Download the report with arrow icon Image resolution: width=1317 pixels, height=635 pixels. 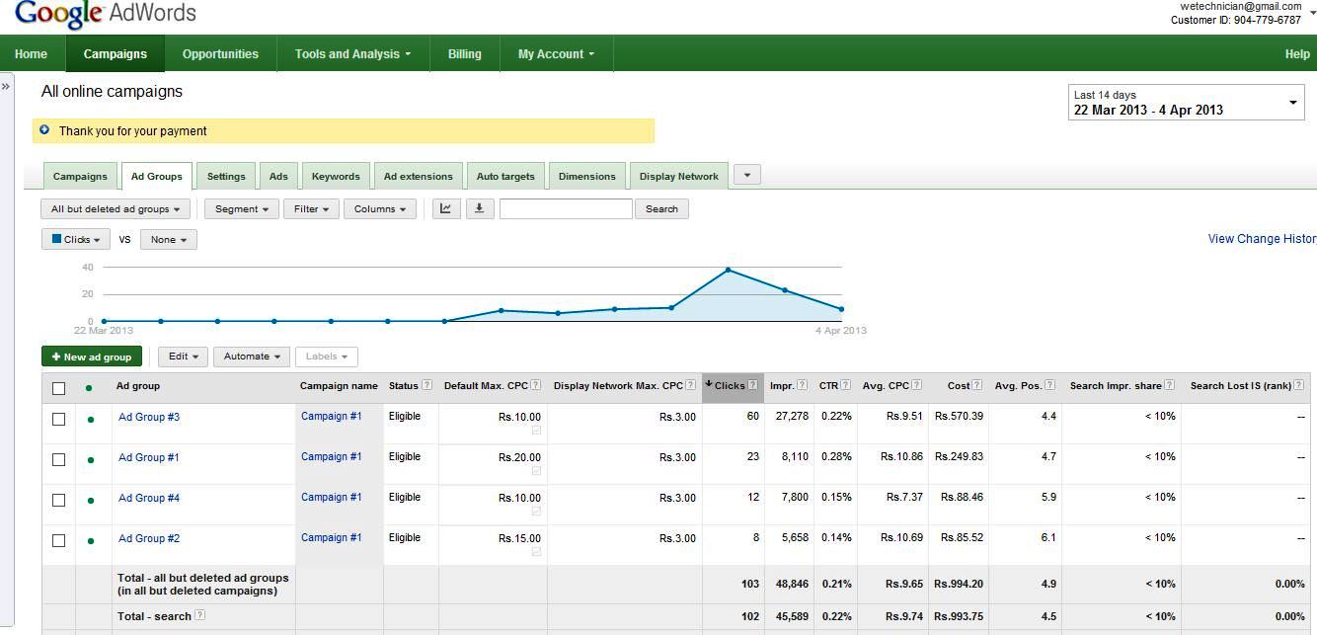(x=480, y=208)
